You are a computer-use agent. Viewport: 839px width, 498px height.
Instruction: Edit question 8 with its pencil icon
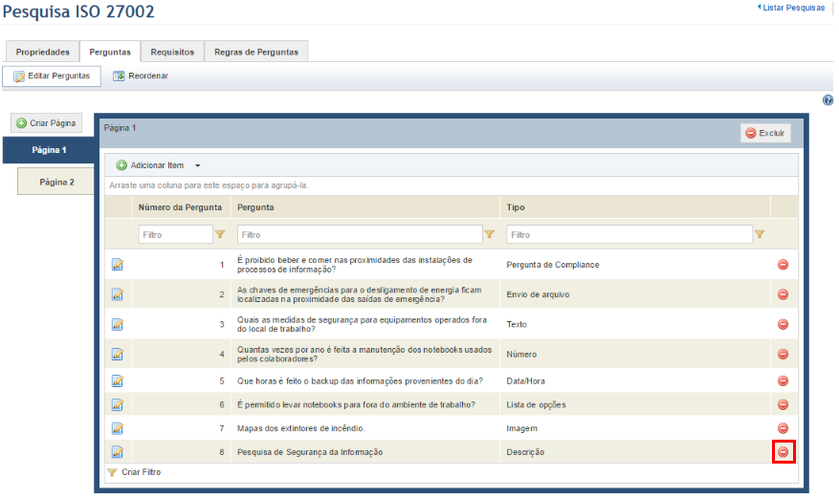(117, 452)
